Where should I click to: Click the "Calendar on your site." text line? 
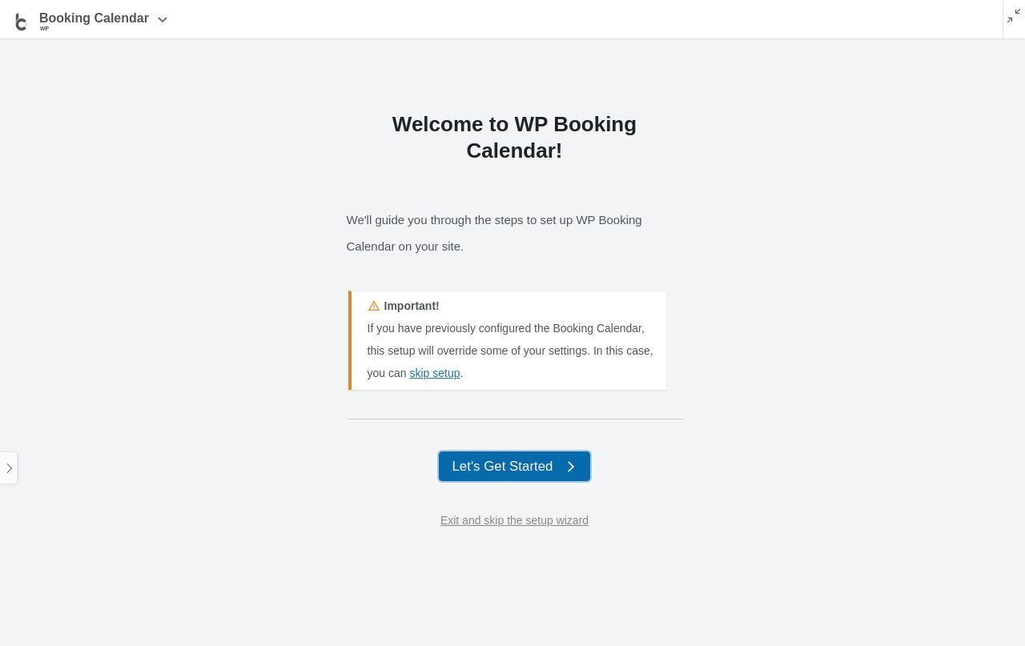(x=405, y=247)
